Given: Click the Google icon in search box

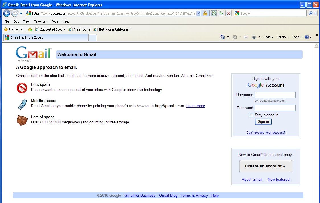Looking at the screenshot, I should [237, 13].
